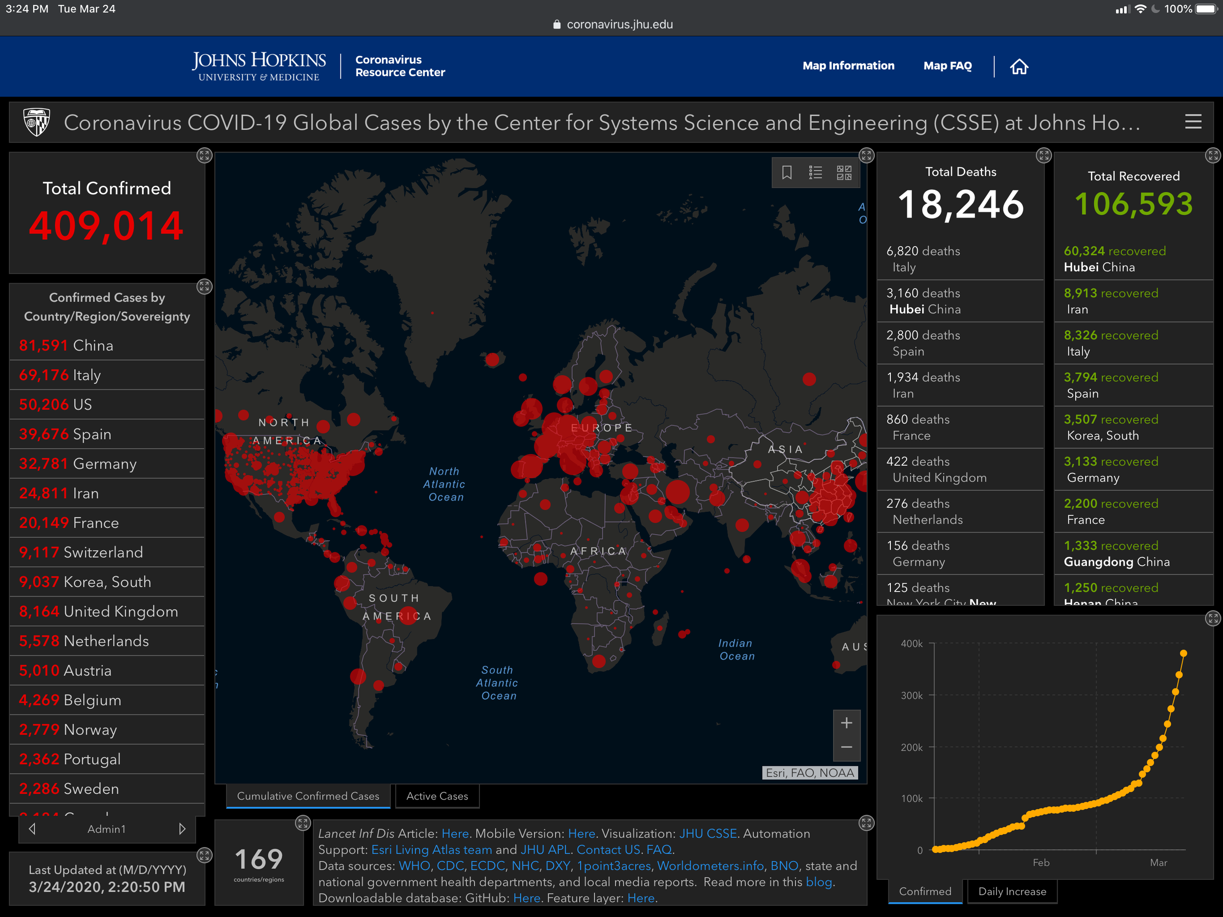This screenshot has width=1223, height=917.
Task: Open the Map FAQ link
Action: [x=947, y=66]
